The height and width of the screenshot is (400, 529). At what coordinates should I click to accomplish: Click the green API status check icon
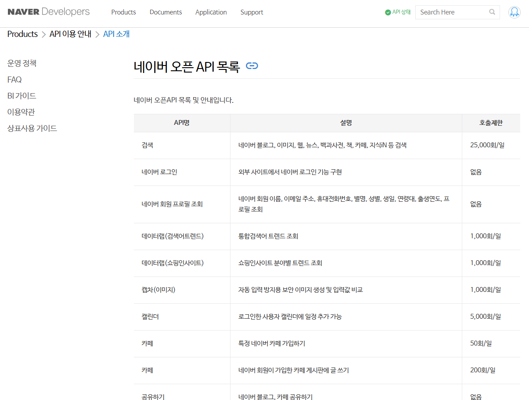pyautogui.click(x=388, y=12)
